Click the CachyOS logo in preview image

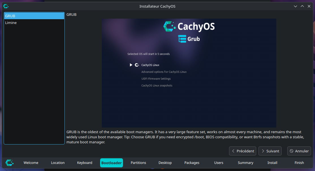169,26
